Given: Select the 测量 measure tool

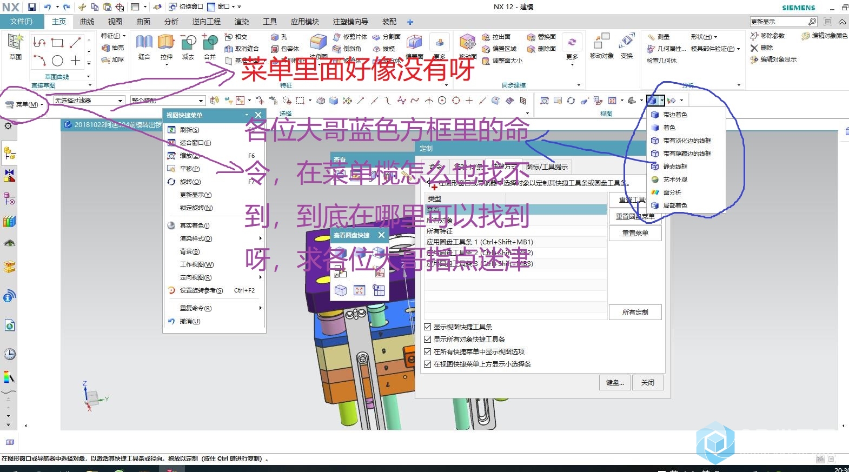Looking at the screenshot, I should (659, 37).
